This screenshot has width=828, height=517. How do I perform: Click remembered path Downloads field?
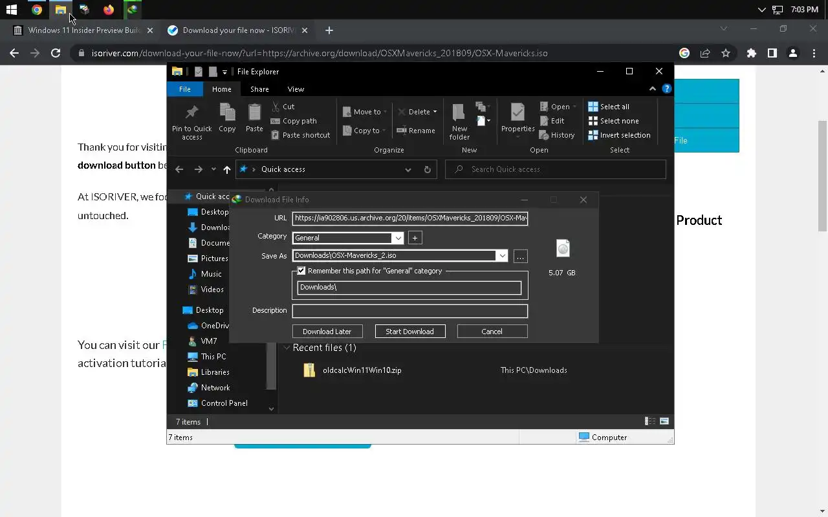409,288
